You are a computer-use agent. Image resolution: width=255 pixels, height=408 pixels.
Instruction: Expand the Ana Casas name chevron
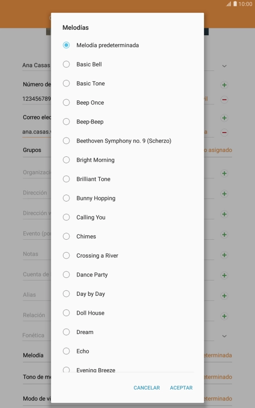pyautogui.click(x=224, y=66)
